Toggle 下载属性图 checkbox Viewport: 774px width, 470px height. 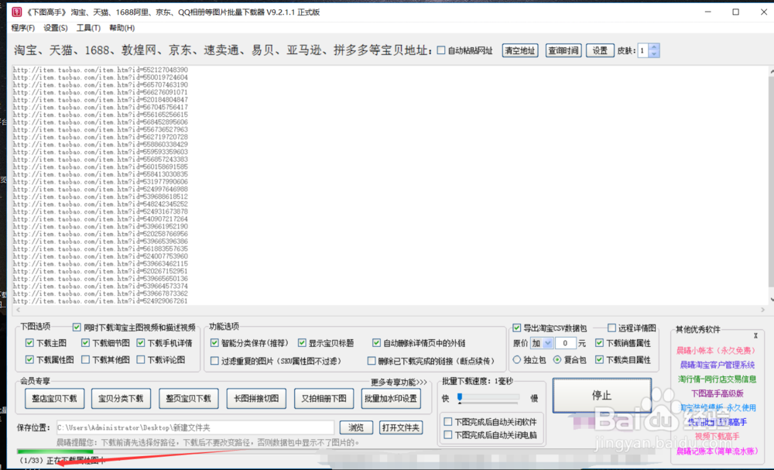click(29, 359)
